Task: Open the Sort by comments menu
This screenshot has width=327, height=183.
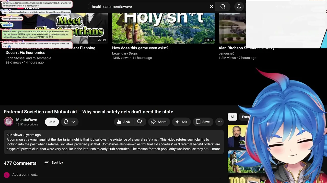Action: tap(54, 163)
